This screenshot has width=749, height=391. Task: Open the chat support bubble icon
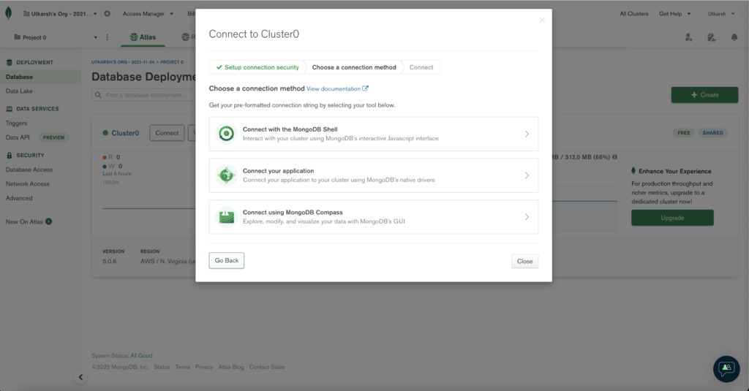[726, 368]
